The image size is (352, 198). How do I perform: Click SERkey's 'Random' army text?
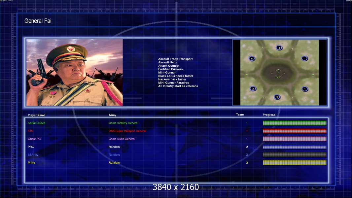point(114,155)
